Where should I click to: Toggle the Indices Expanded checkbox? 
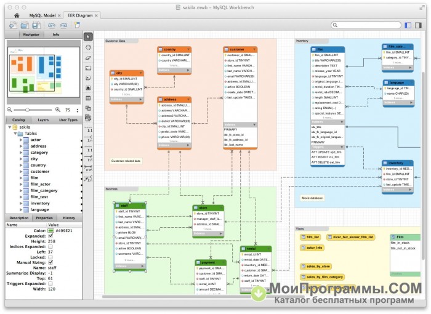pyautogui.click(x=50, y=246)
